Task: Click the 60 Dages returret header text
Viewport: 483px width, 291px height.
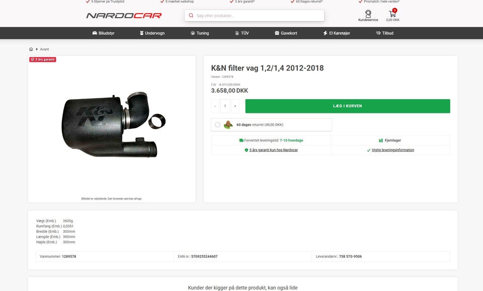Action: pyautogui.click(x=309, y=2)
